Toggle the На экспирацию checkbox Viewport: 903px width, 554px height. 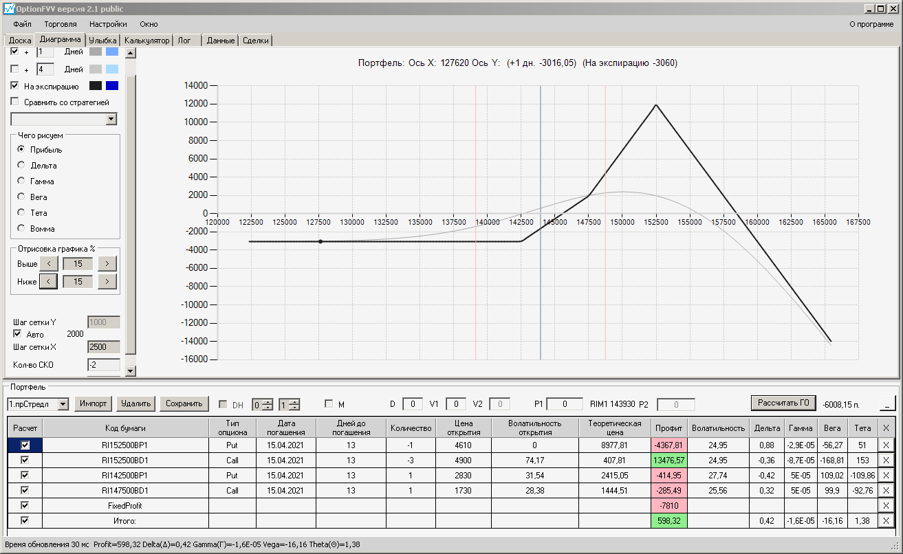(14, 86)
